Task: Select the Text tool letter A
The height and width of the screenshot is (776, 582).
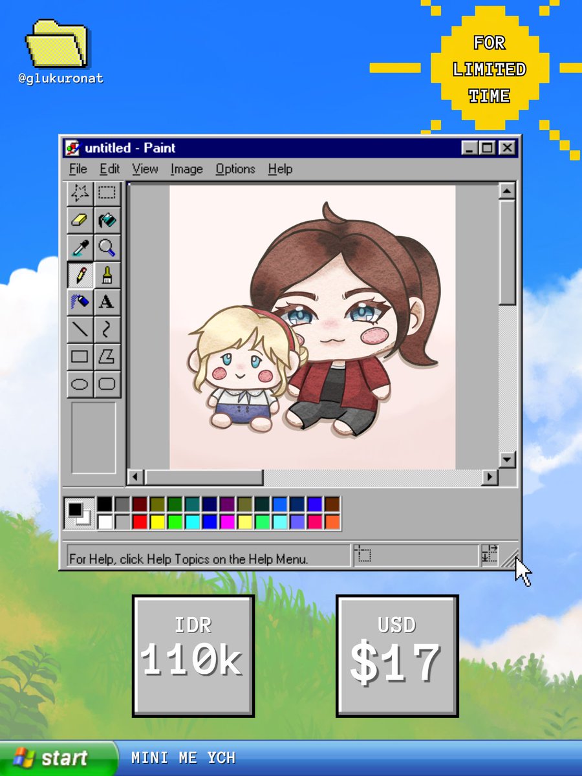Action: pyautogui.click(x=107, y=302)
